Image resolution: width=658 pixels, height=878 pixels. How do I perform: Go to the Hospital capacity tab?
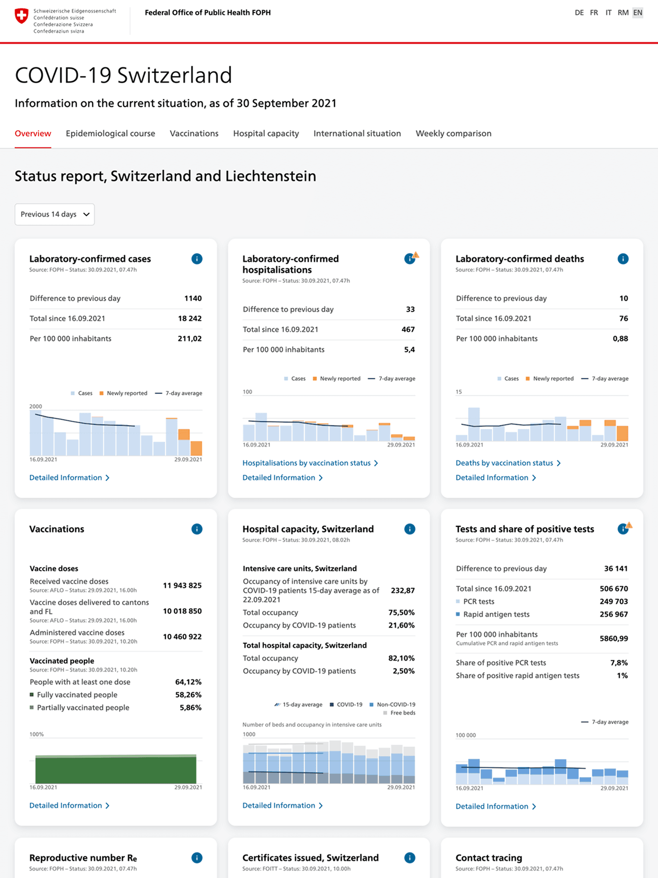point(266,134)
